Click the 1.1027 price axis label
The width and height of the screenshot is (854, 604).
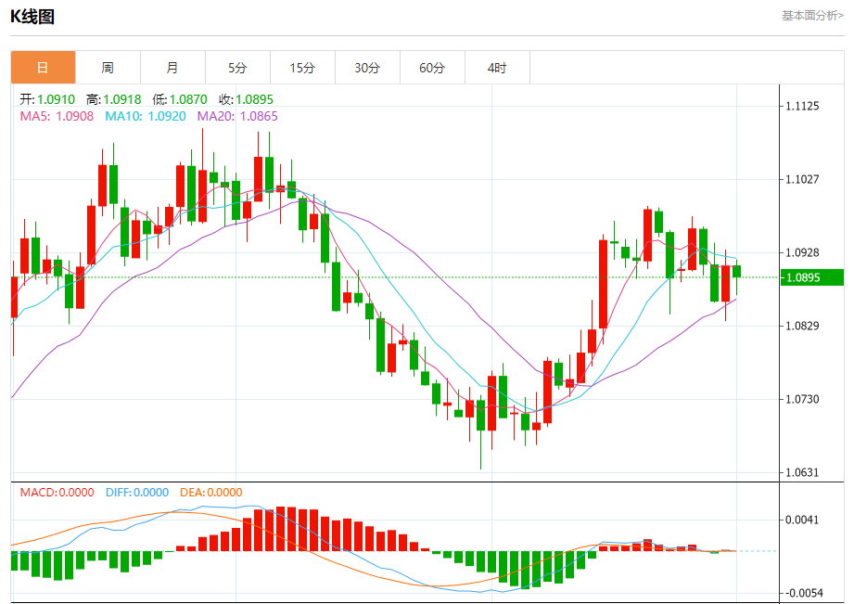(x=802, y=179)
